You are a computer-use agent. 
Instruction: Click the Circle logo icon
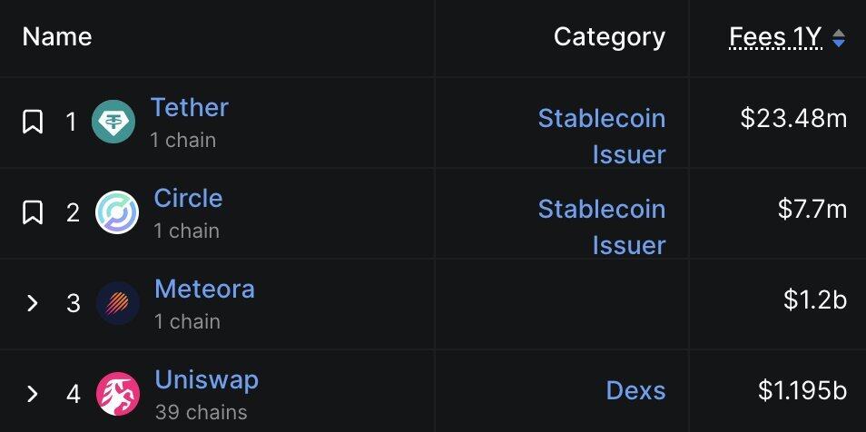point(117,212)
